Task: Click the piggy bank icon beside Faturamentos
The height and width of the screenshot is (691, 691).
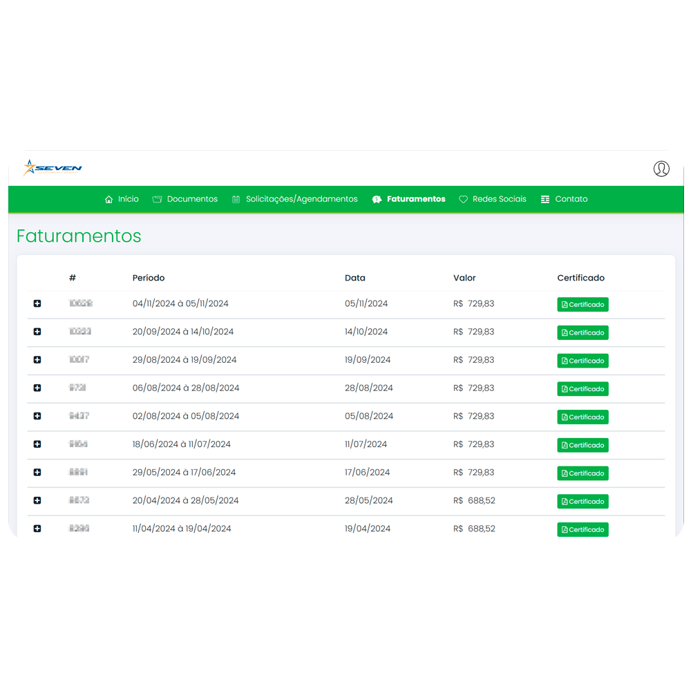Action: [x=377, y=199]
